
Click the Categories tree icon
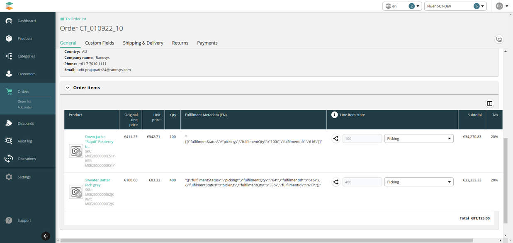[9, 56]
